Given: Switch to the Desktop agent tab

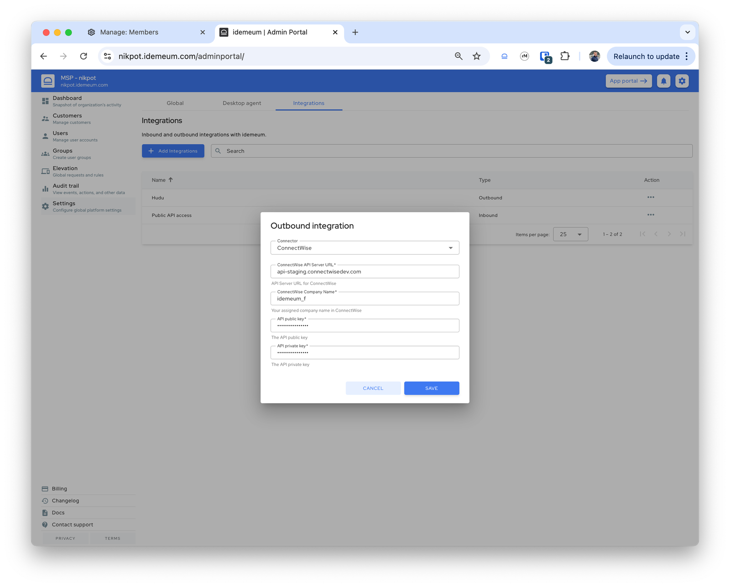Looking at the screenshot, I should (x=242, y=103).
